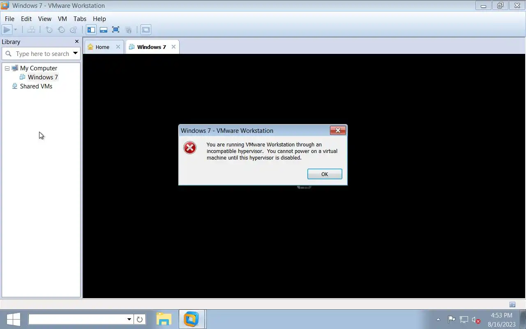Click the Unity mode toolbar icon

pos(128,30)
